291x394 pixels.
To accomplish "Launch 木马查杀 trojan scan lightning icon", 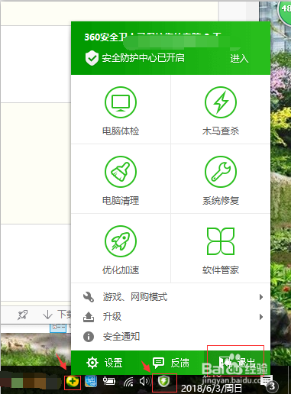I will pyautogui.click(x=221, y=102).
